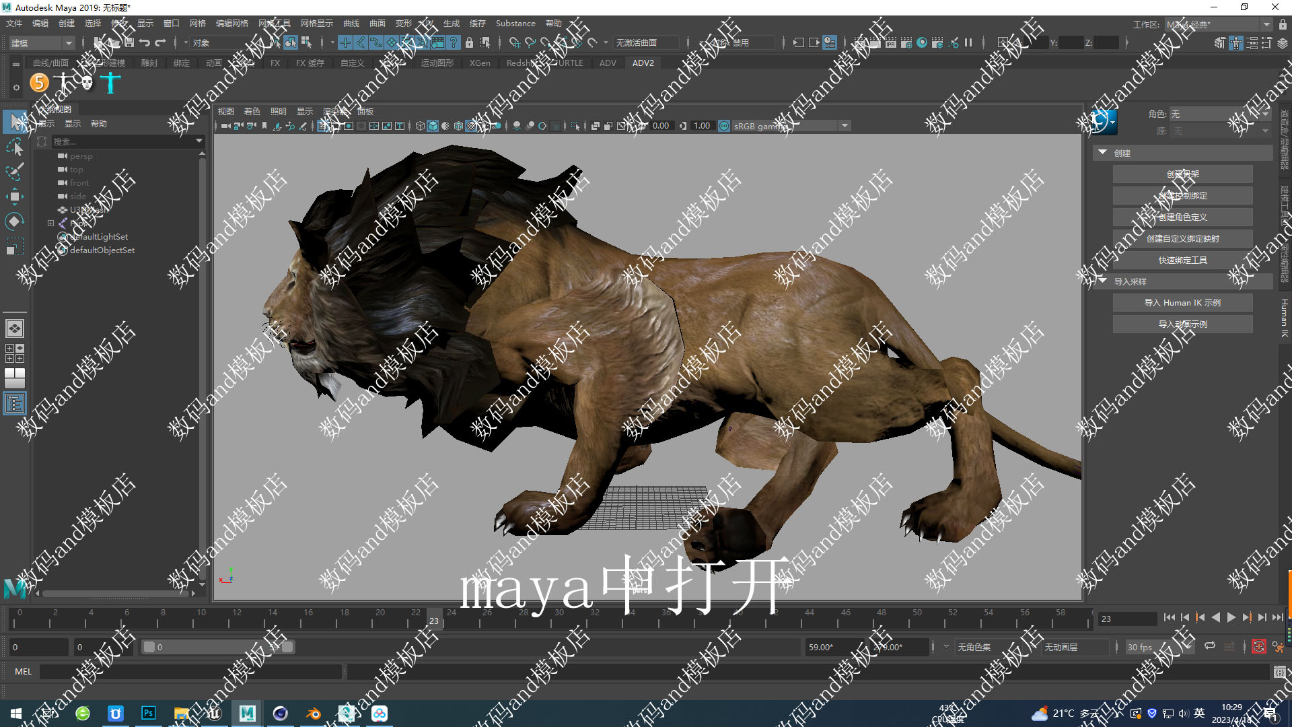Viewport: 1292px width, 727px height.
Task: Open IPR render icon
Action: [891, 42]
